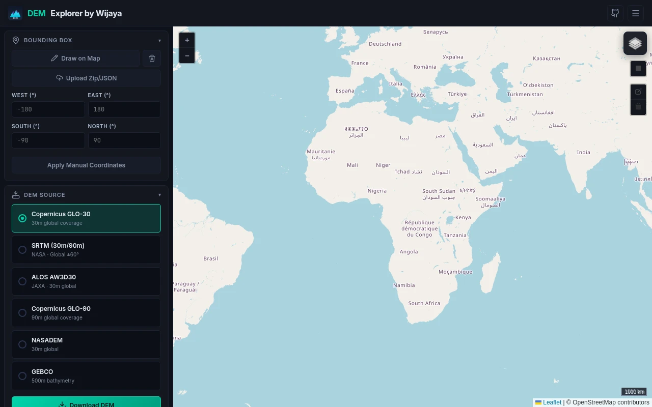The width and height of the screenshot is (652, 407).
Task: Click the 1000 km scale bar
Action: point(634,391)
